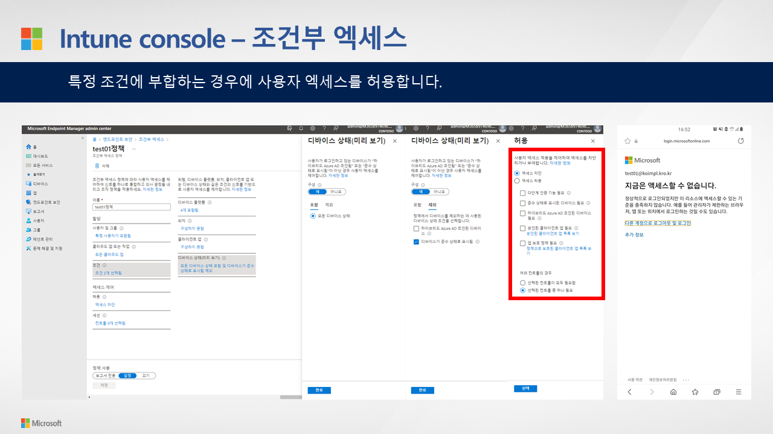The height and width of the screenshot is (434, 773).
Task: Open the 승인된 클라이언트 앱 목록 보기 link
Action: click(553, 233)
